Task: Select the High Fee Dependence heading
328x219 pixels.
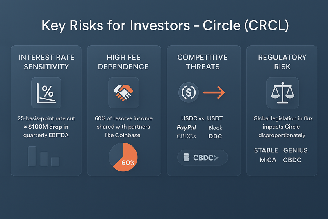Action: [x=123, y=62]
